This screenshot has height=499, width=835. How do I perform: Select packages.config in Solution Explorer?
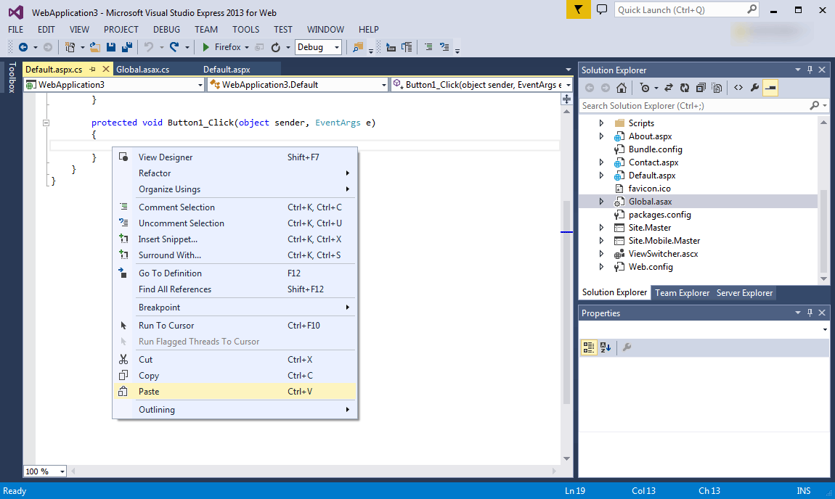point(660,215)
